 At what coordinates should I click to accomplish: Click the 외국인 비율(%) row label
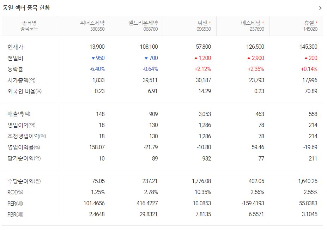(x=25, y=91)
